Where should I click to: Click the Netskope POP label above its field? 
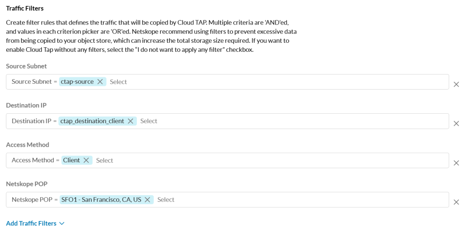click(x=27, y=184)
